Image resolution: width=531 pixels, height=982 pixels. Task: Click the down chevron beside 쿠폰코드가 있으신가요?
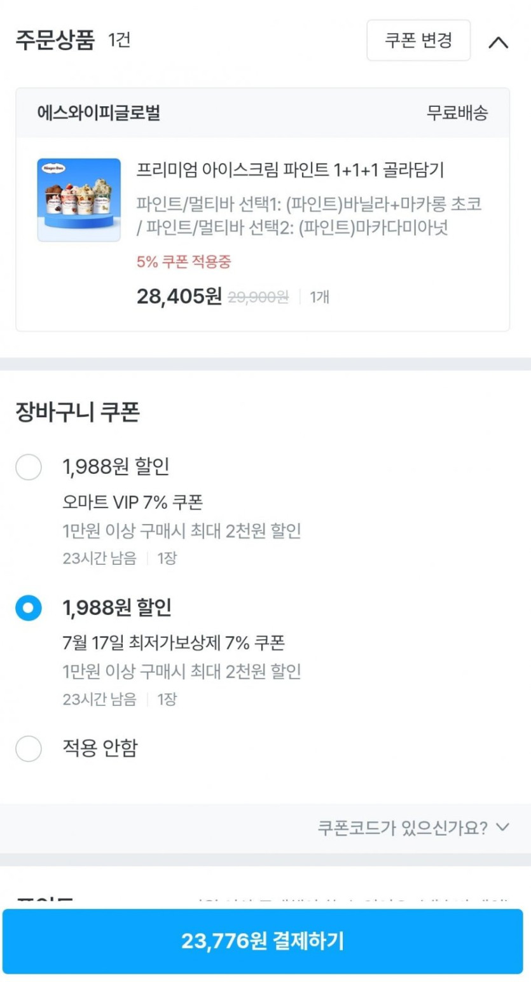click(503, 827)
